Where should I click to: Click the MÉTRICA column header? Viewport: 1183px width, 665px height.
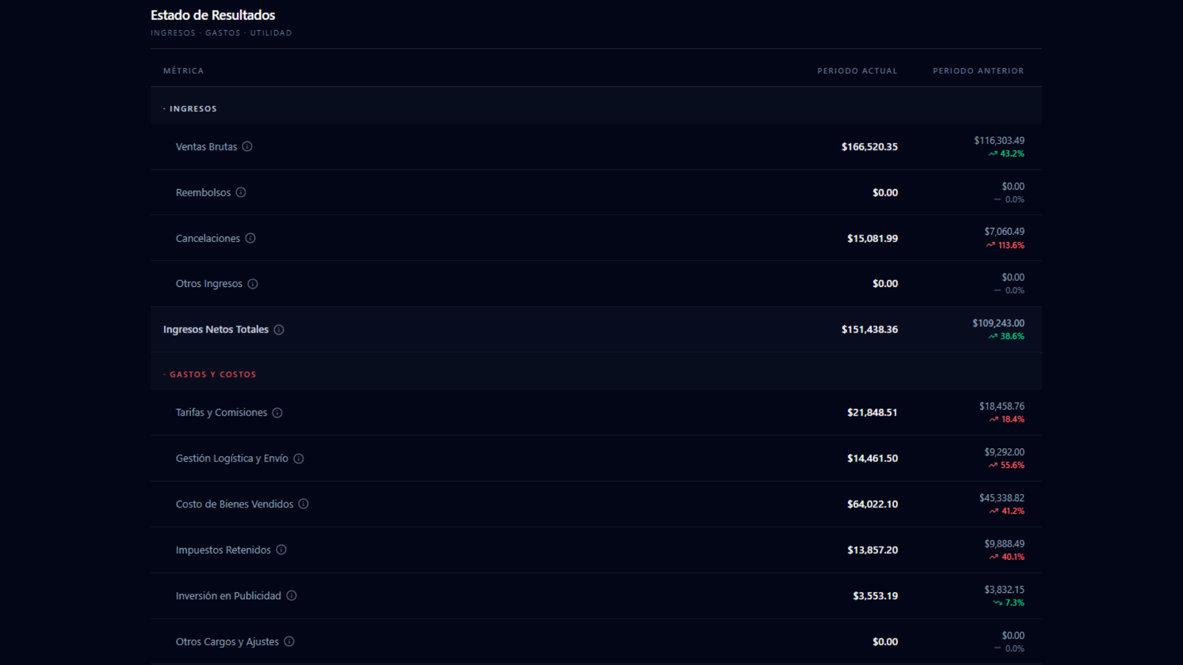coord(183,71)
